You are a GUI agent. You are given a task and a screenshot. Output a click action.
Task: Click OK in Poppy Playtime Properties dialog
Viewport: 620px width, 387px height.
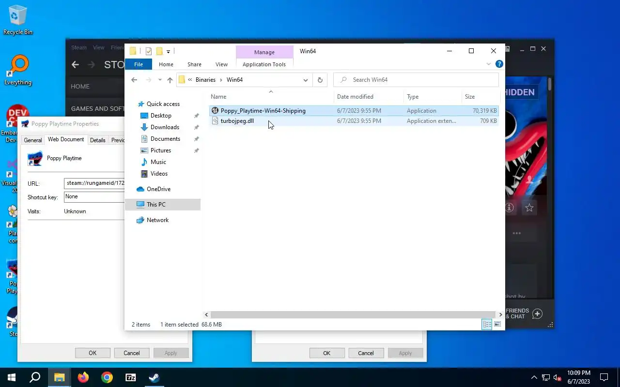tap(93, 353)
